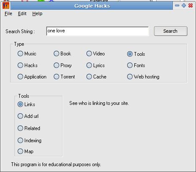
Task: Select the Related tool option
Action: click(29, 128)
